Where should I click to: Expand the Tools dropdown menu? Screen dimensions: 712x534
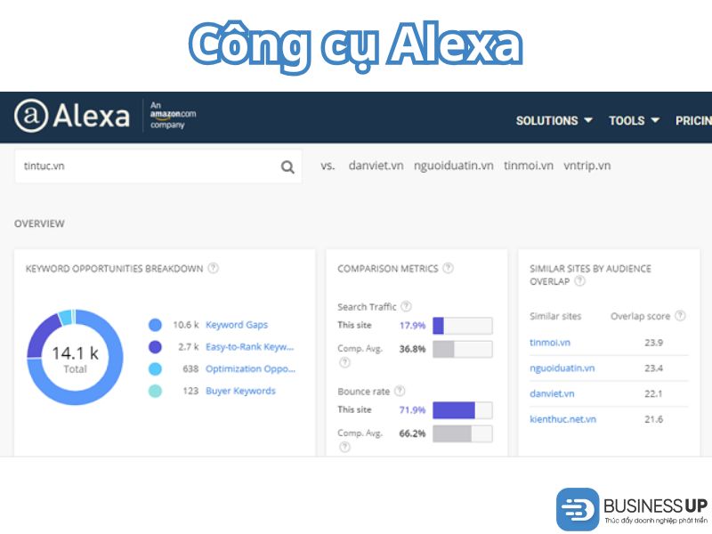click(x=634, y=121)
